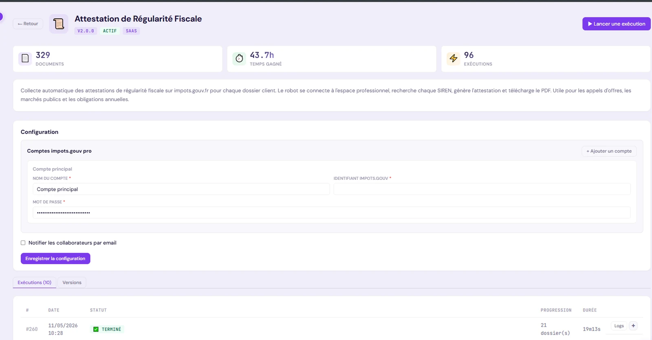Viewport: 652px width, 340px height.
Task: Click the 329 documents value
Action: 43,55
